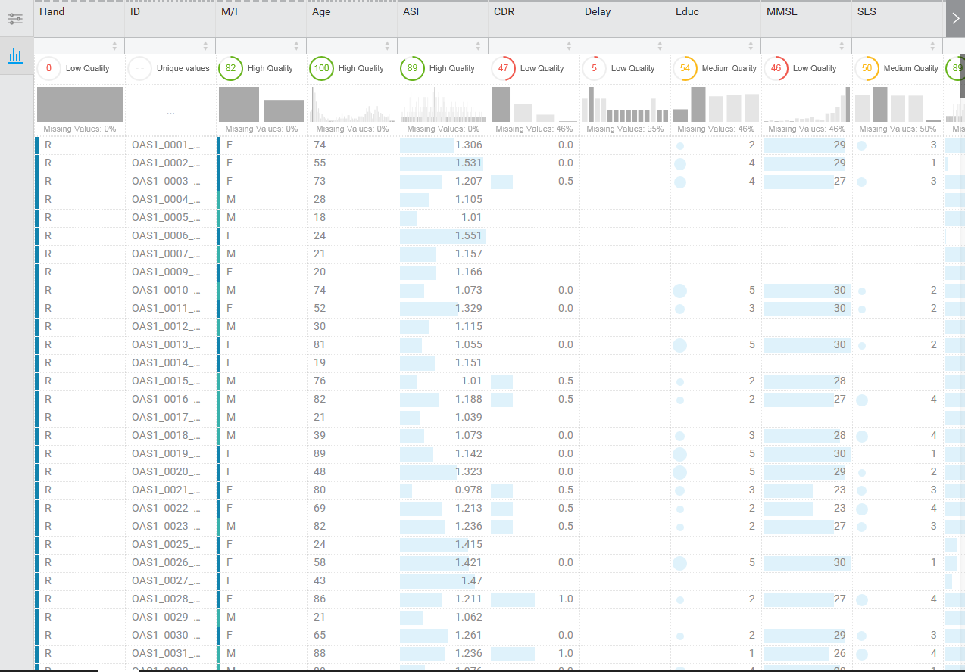Toggle sort arrows for SES column
965x672 pixels.
pos(932,45)
